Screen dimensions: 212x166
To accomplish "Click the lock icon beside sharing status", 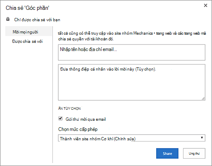I will (8, 19).
